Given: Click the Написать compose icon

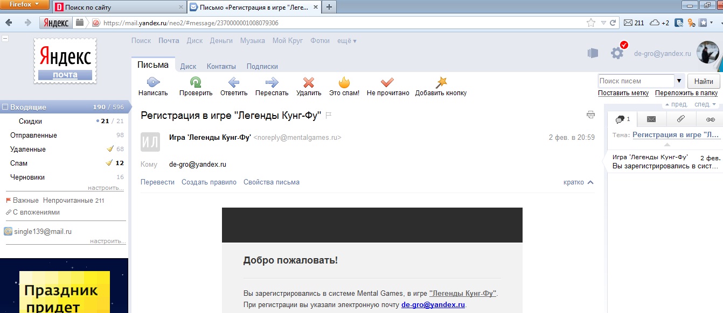Looking at the screenshot, I should pos(153,82).
